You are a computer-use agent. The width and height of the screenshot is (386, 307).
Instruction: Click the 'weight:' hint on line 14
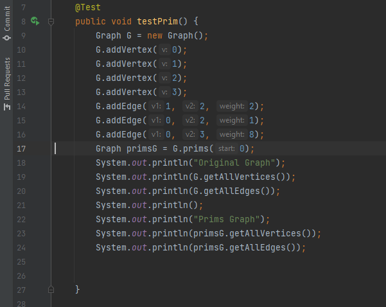point(232,107)
